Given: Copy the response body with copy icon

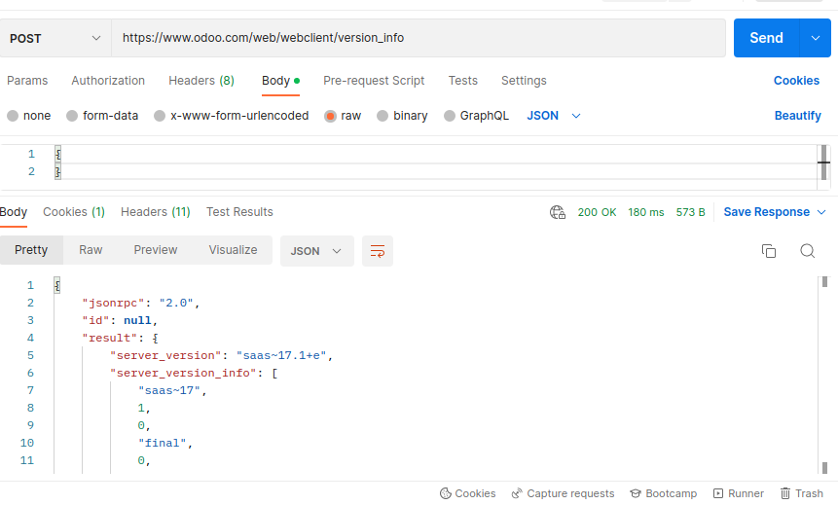Looking at the screenshot, I should pos(769,251).
